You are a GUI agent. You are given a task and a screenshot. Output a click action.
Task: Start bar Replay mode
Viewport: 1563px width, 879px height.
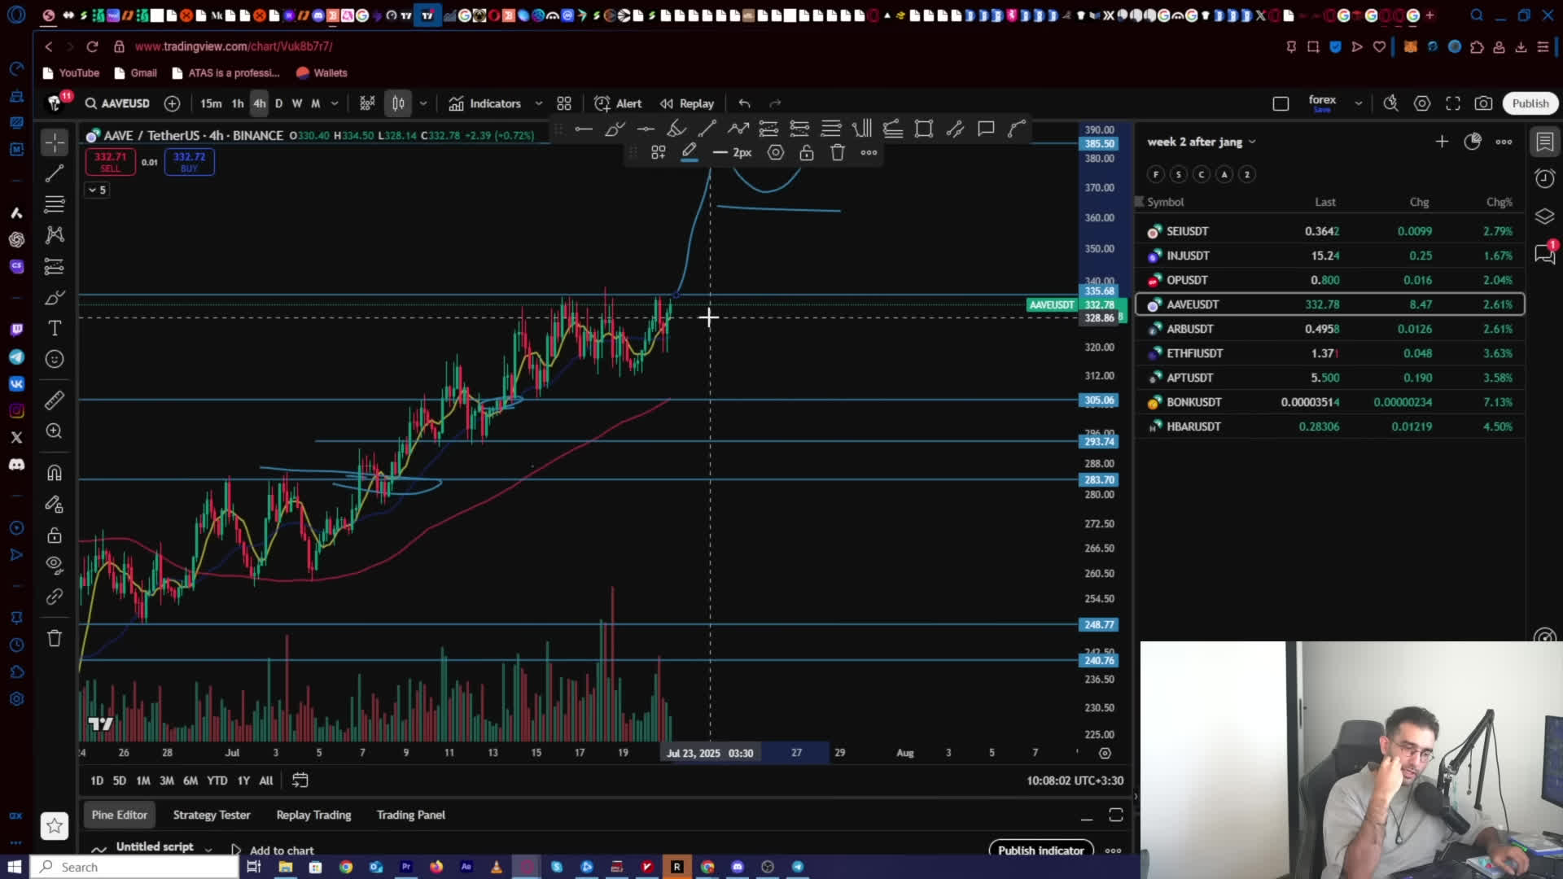[687, 103]
